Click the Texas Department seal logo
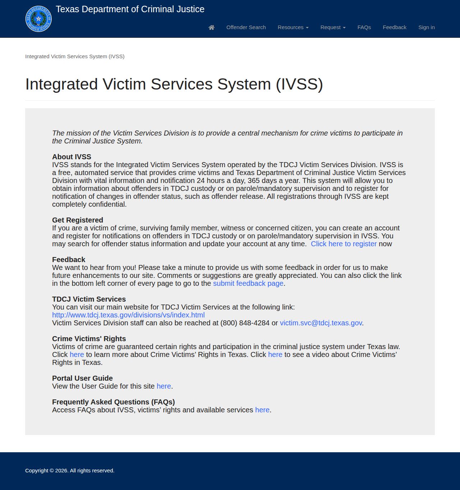This screenshot has height=490, width=460. pyautogui.click(x=38, y=19)
